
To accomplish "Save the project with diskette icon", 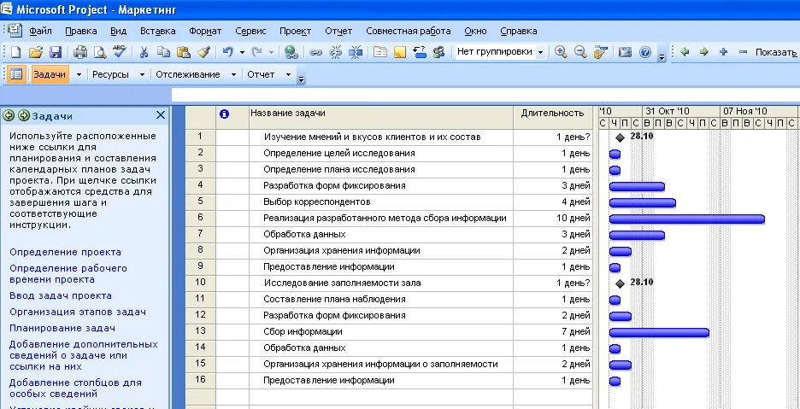I will point(55,52).
